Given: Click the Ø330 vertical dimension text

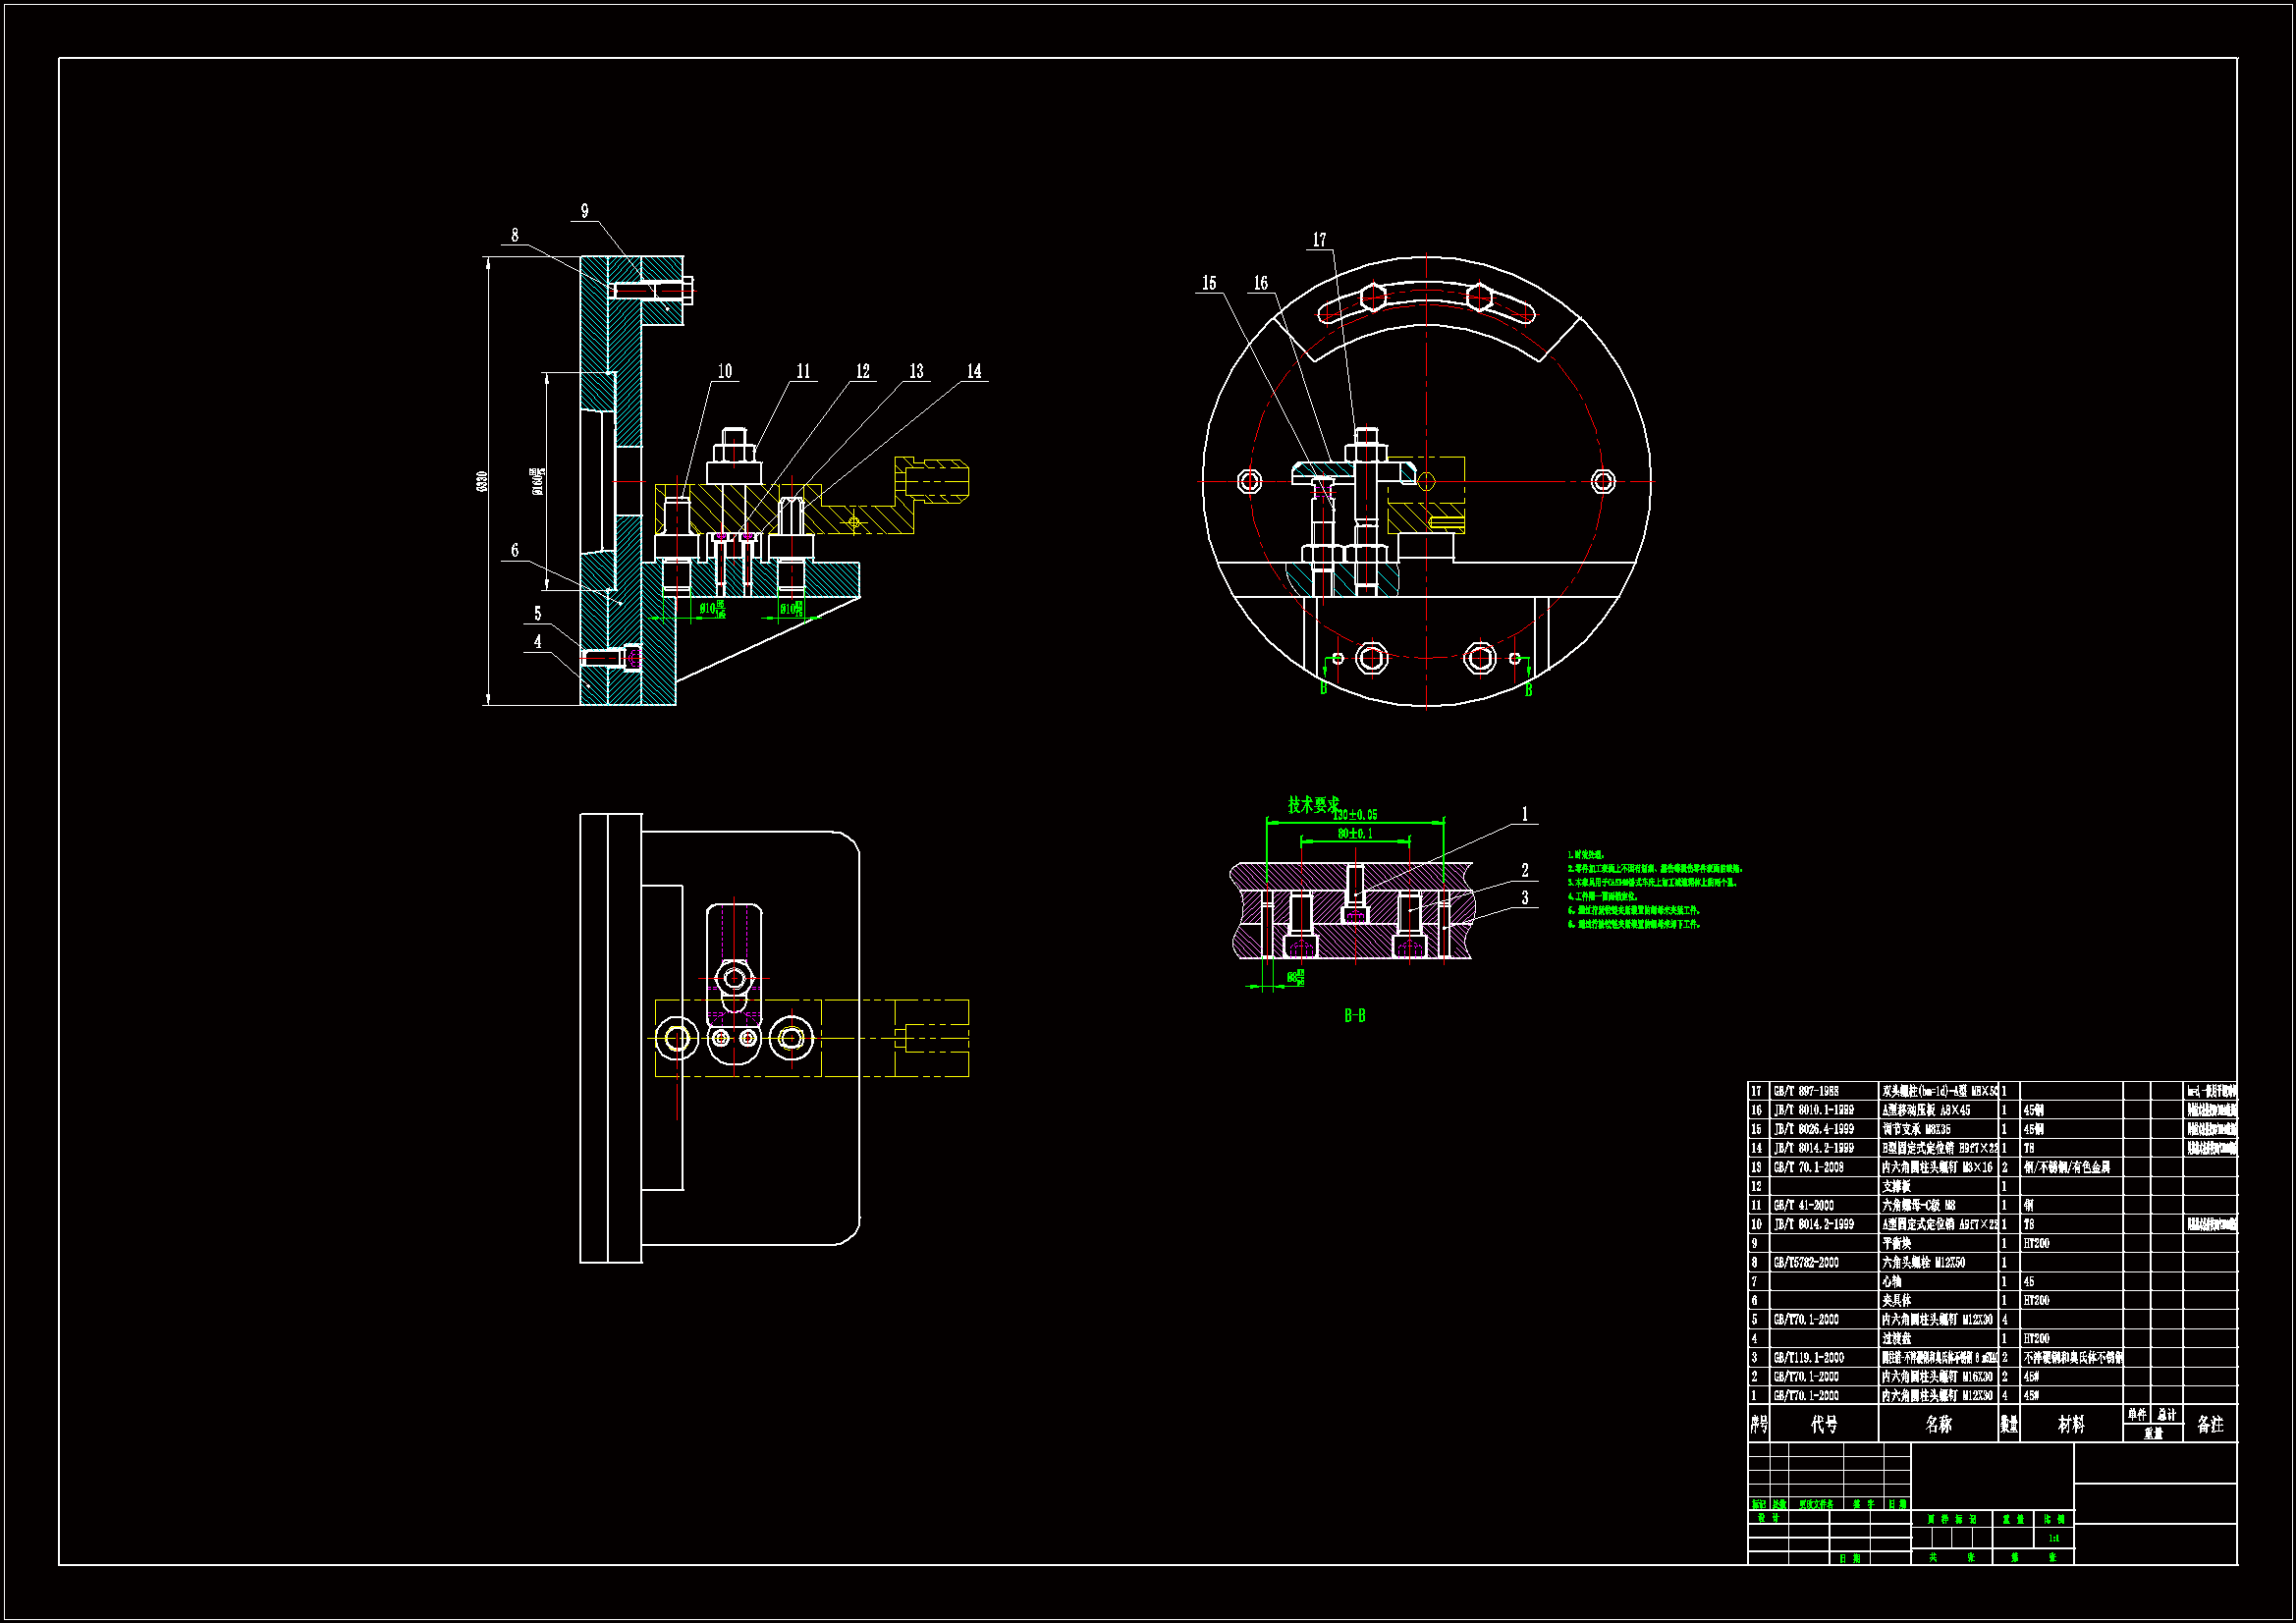Looking at the screenshot, I should pos(483,482).
